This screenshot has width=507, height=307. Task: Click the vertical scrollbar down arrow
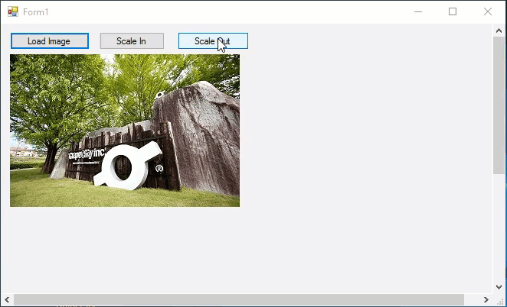coord(499,286)
